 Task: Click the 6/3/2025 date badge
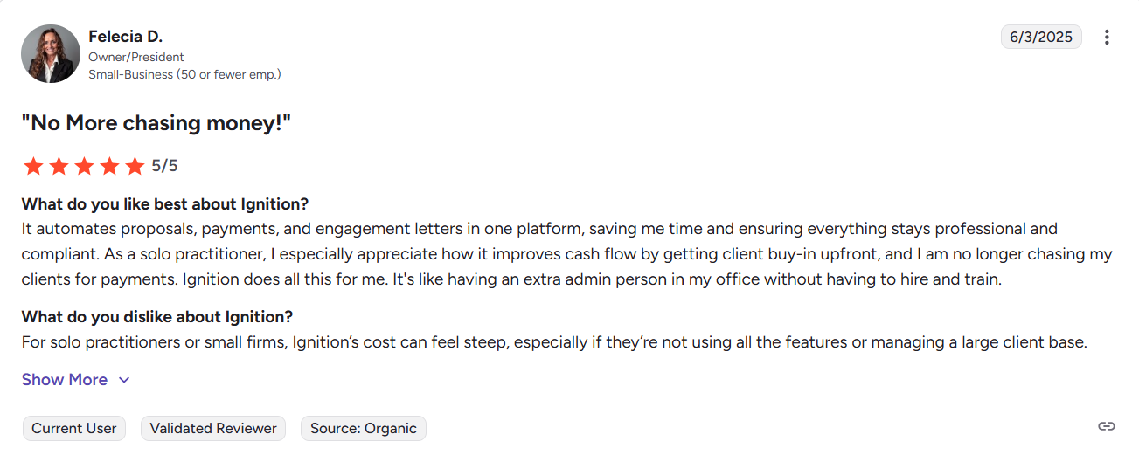click(x=1040, y=37)
